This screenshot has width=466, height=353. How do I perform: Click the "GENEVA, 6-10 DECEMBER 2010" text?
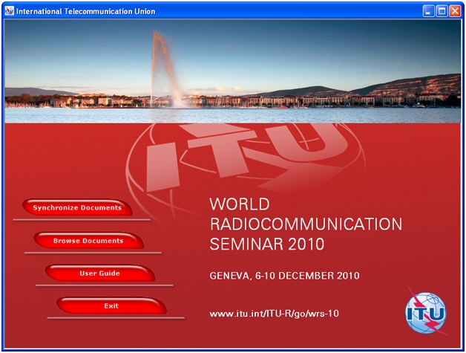284,276
